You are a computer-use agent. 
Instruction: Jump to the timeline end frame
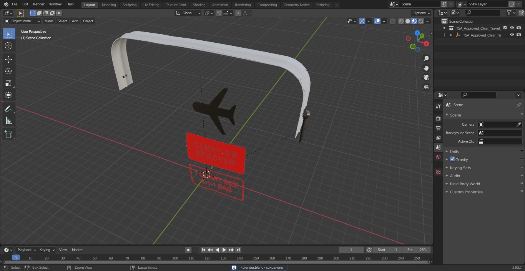point(238,250)
